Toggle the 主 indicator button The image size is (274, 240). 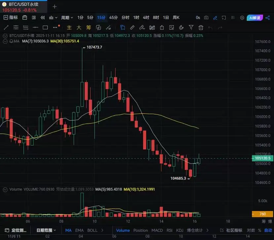click(69, 28)
